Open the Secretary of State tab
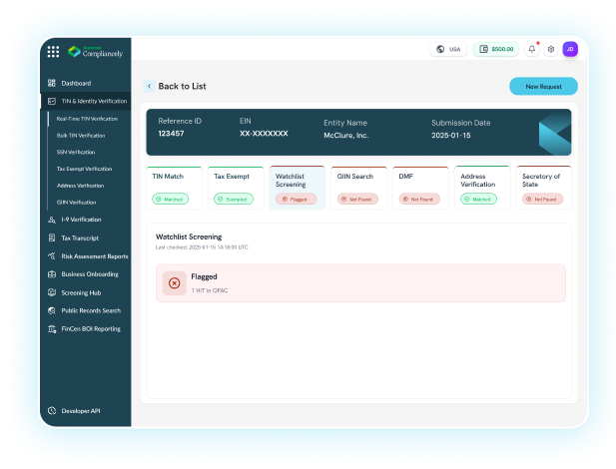Image resolution: width=616 pixels, height=469 pixels. [x=544, y=187]
